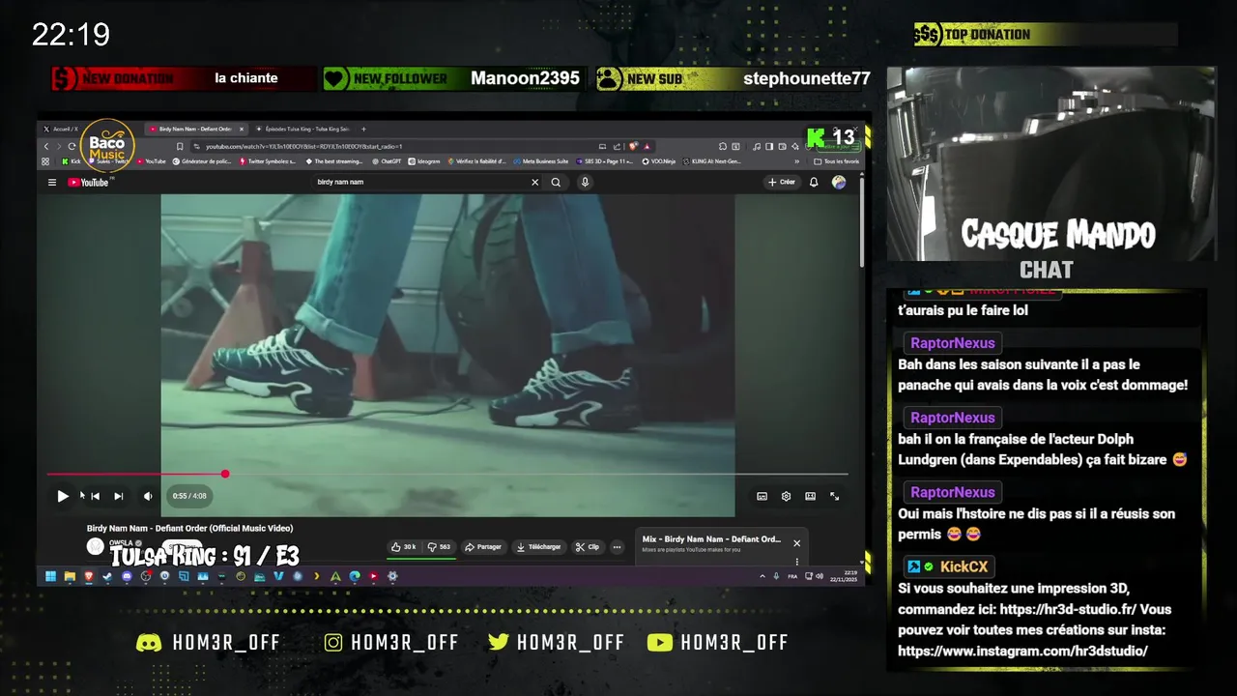1237x696 pixels.
Task: Like the video showing 30 k
Action: tap(404, 547)
